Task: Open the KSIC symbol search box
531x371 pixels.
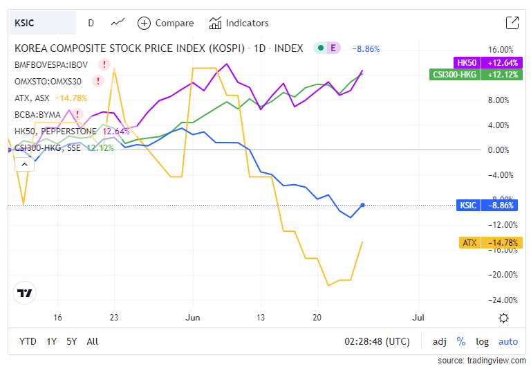Action: tap(43, 23)
